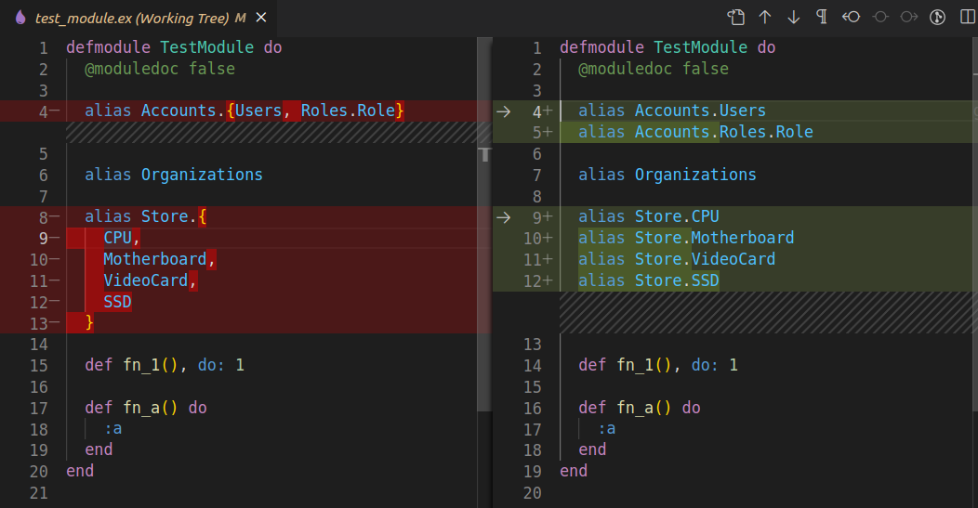Revert change using arrow at line 4
Viewport: 978px width, 508px height.
(504, 111)
